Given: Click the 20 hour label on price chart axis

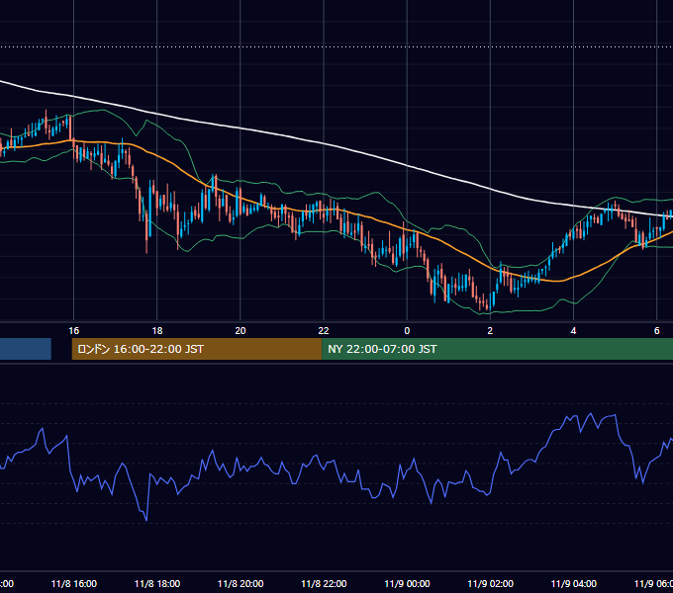Looking at the screenshot, I should point(240,330).
